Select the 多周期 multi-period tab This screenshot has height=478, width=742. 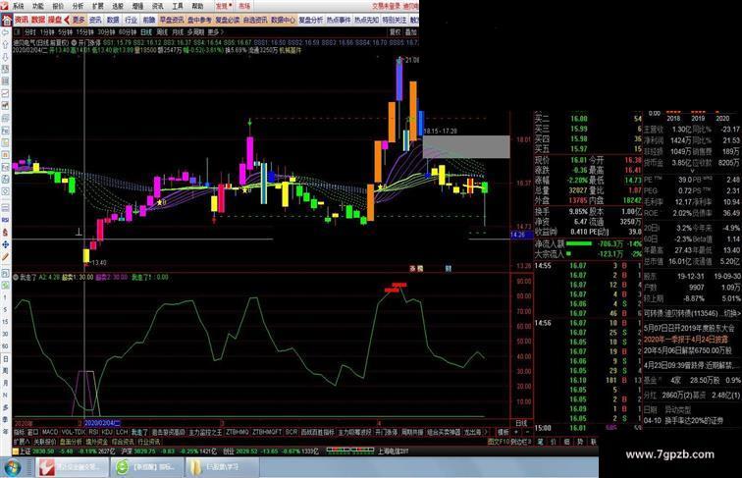pos(195,32)
